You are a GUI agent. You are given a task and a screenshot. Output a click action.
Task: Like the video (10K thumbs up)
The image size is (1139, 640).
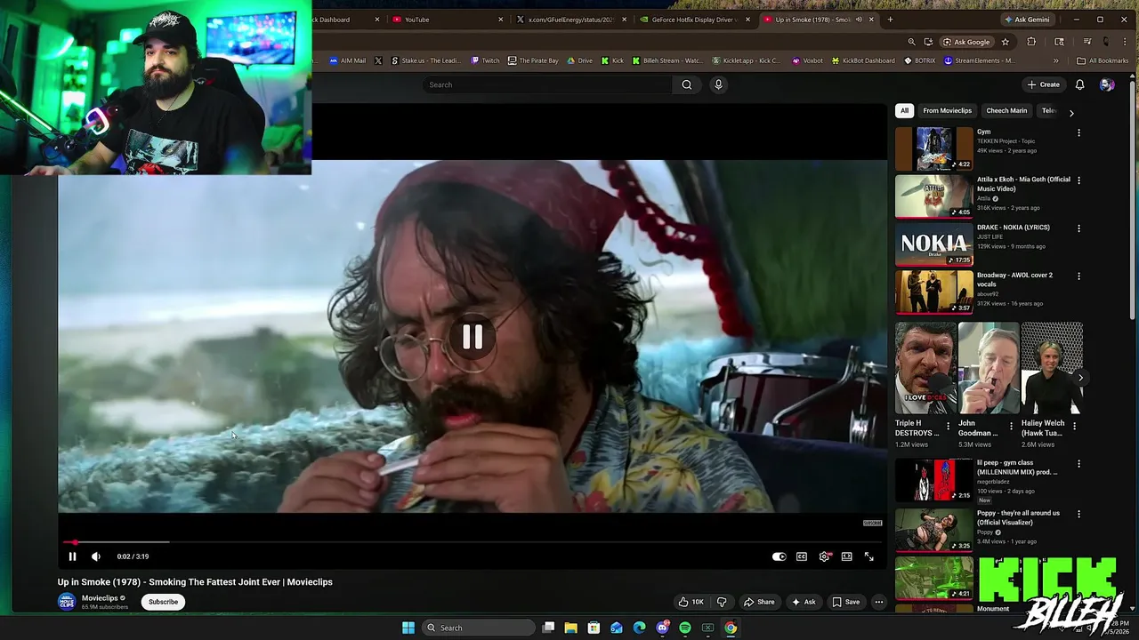click(691, 602)
